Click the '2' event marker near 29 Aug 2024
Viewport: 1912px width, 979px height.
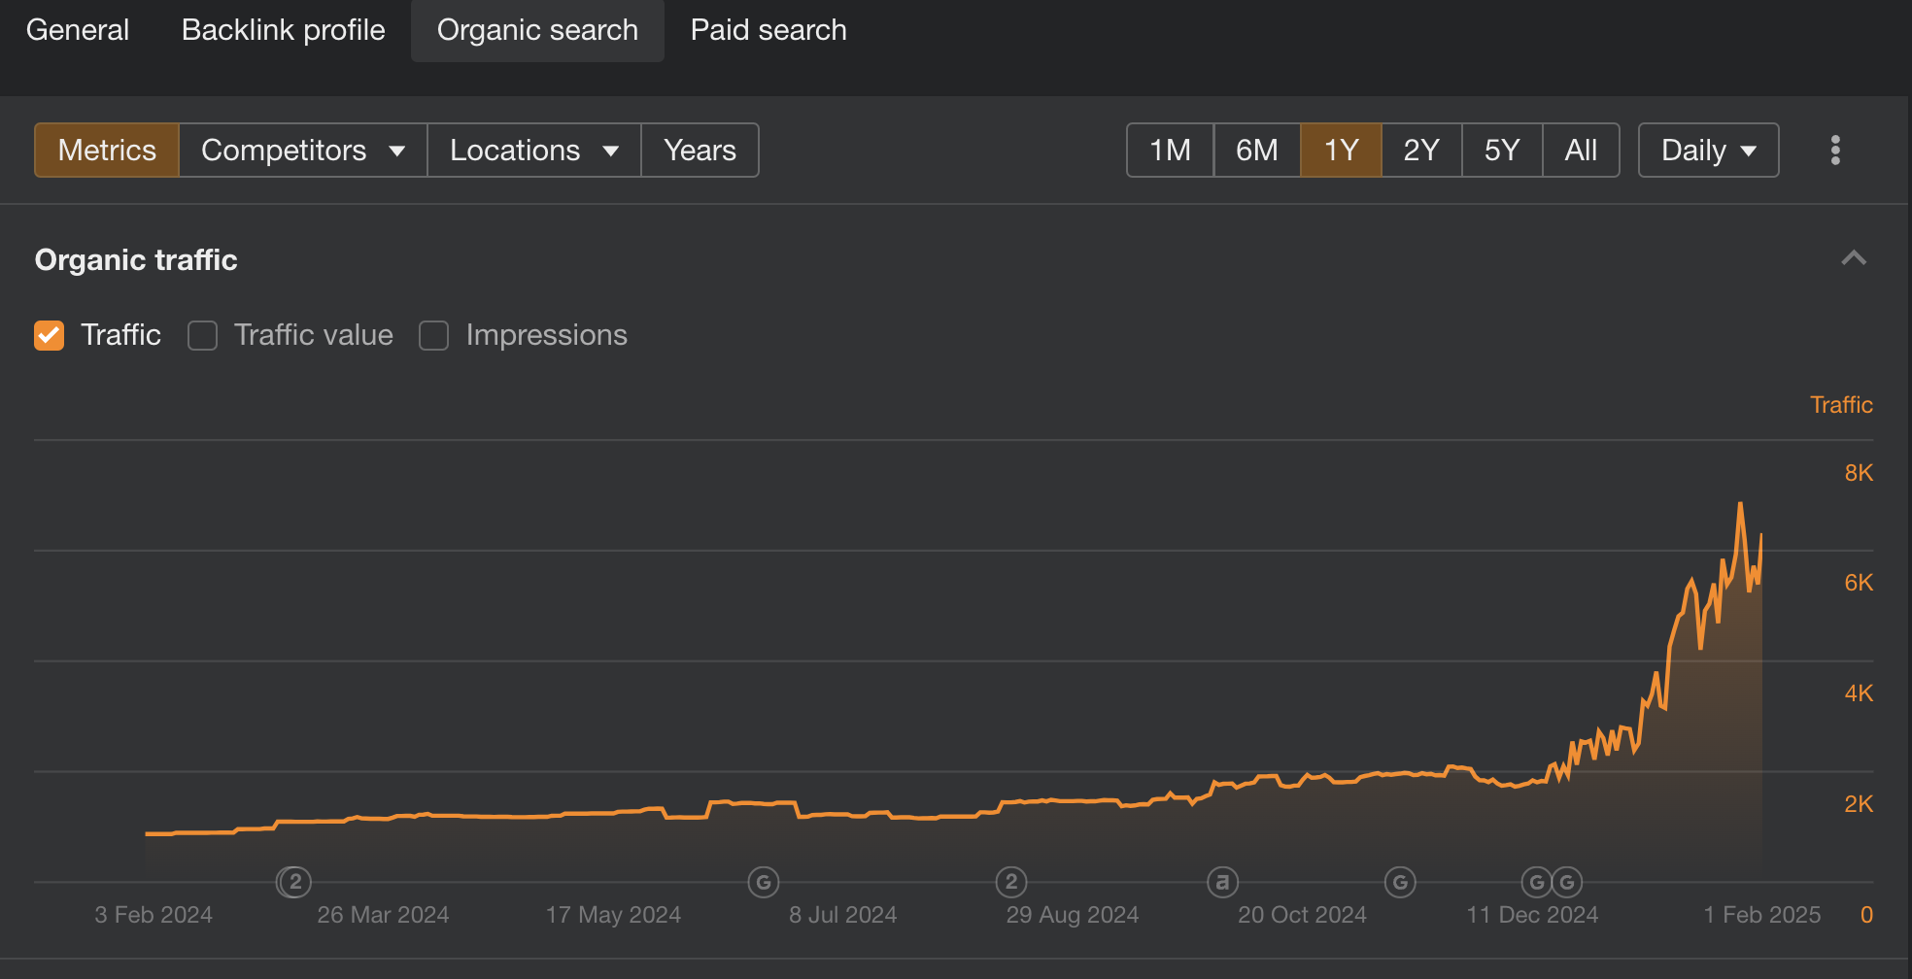coord(1011,882)
